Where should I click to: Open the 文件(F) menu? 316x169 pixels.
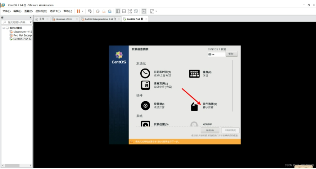6,11
